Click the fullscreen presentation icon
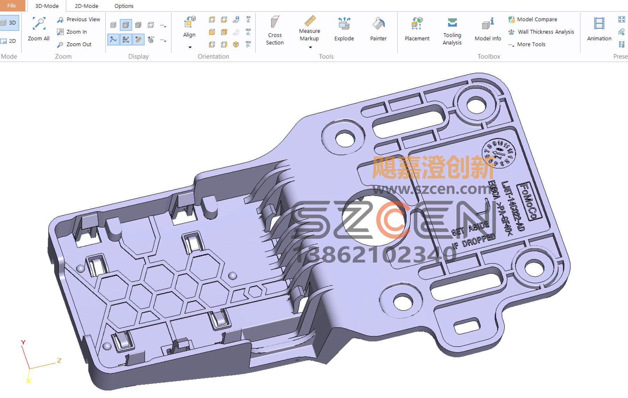This screenshot has height=398, width=628. (x=622, y=20)
